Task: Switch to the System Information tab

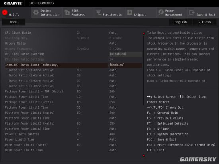Action: (x=47, y=13)
